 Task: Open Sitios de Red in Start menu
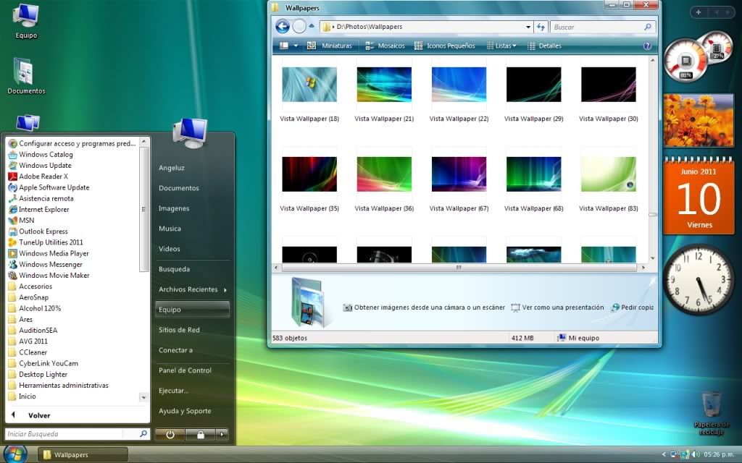point(180,330)
